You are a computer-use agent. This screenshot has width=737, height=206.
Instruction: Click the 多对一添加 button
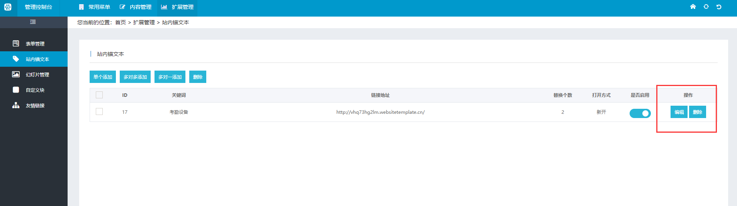click(x=170, y=77)
